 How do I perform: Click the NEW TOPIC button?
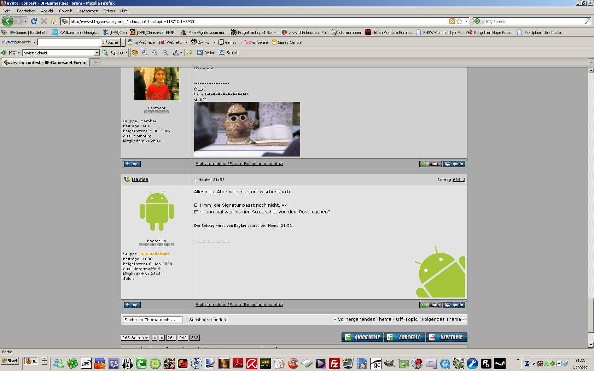tap(447, 337)
